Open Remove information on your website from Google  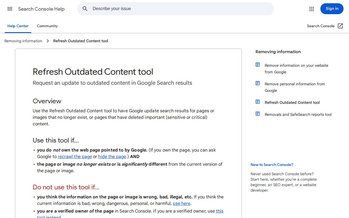[296, 69]
